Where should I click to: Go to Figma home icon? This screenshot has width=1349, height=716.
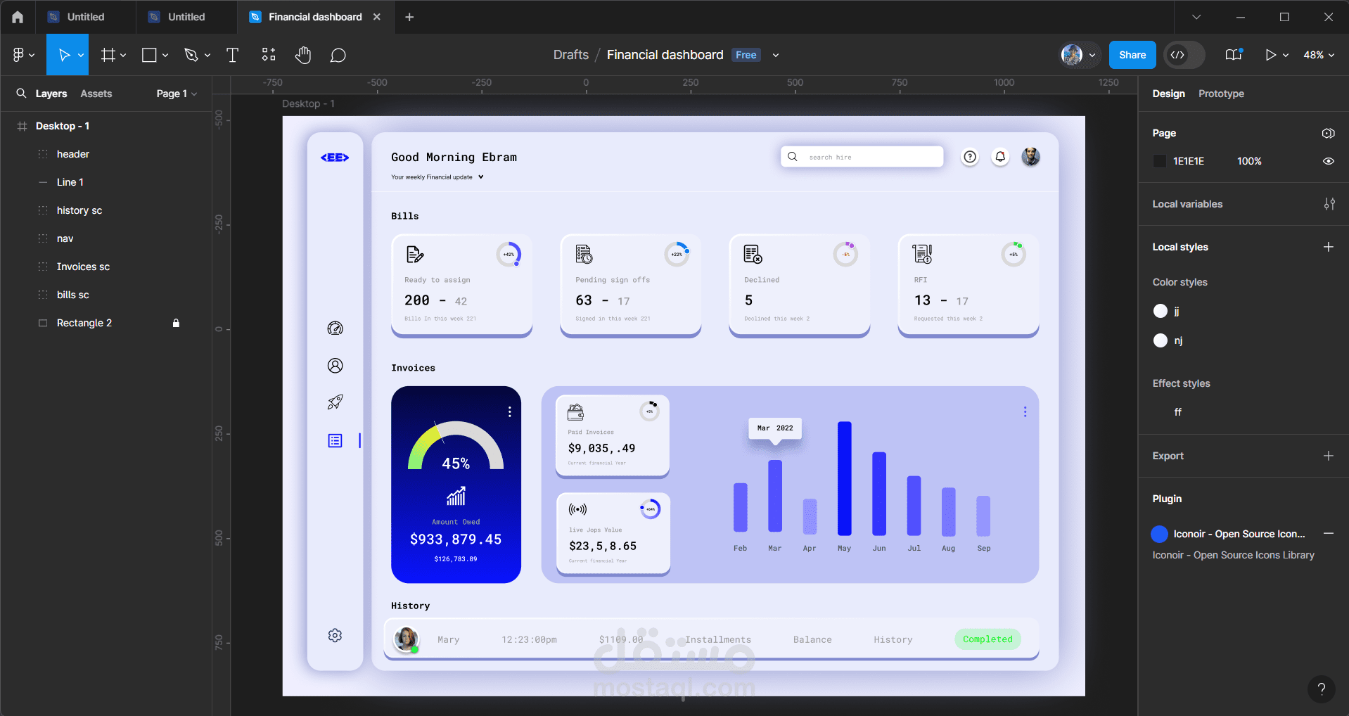tap(18, 17)
